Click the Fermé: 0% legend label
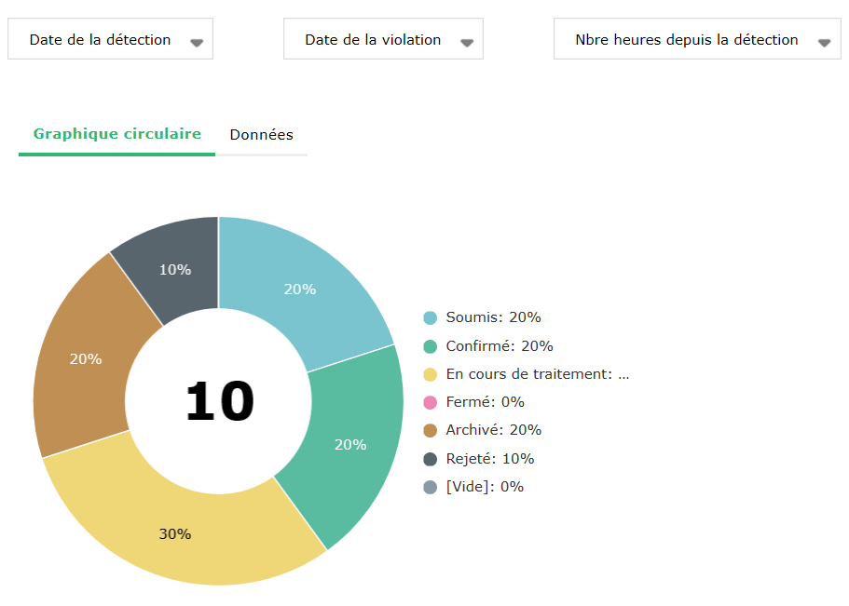This screenshot has height=606, width=849. (x=485, y=402)
